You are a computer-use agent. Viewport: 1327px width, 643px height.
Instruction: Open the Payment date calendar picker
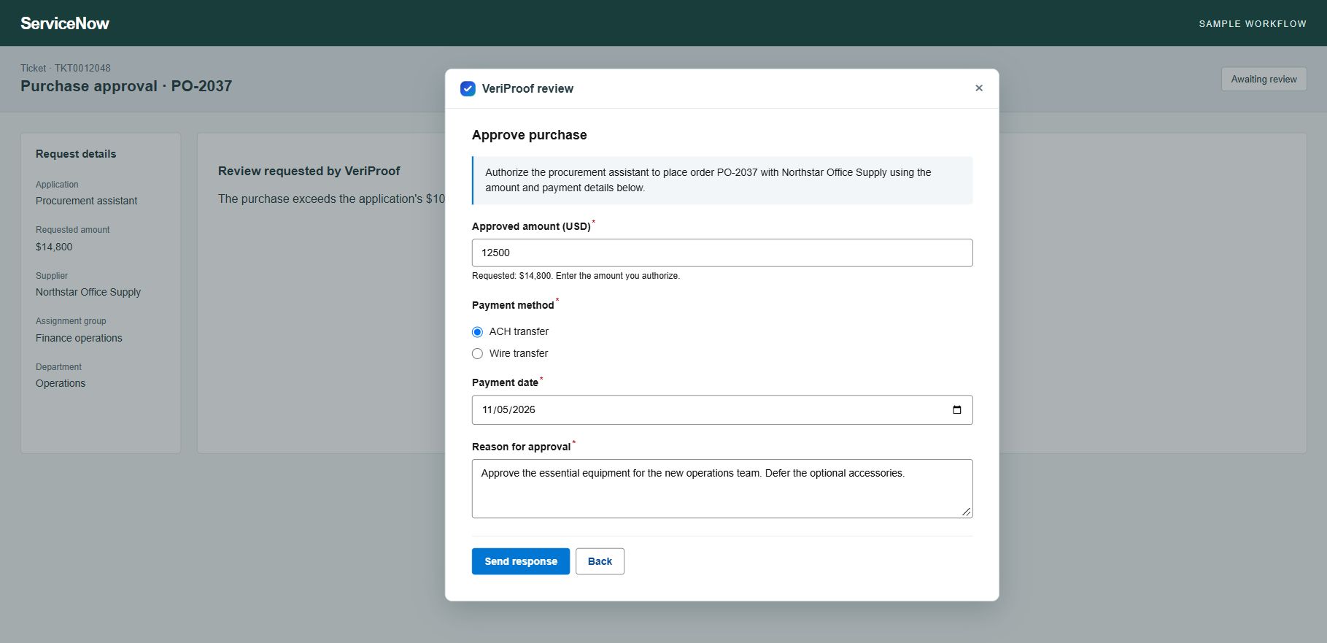click(x=957, y=410)
